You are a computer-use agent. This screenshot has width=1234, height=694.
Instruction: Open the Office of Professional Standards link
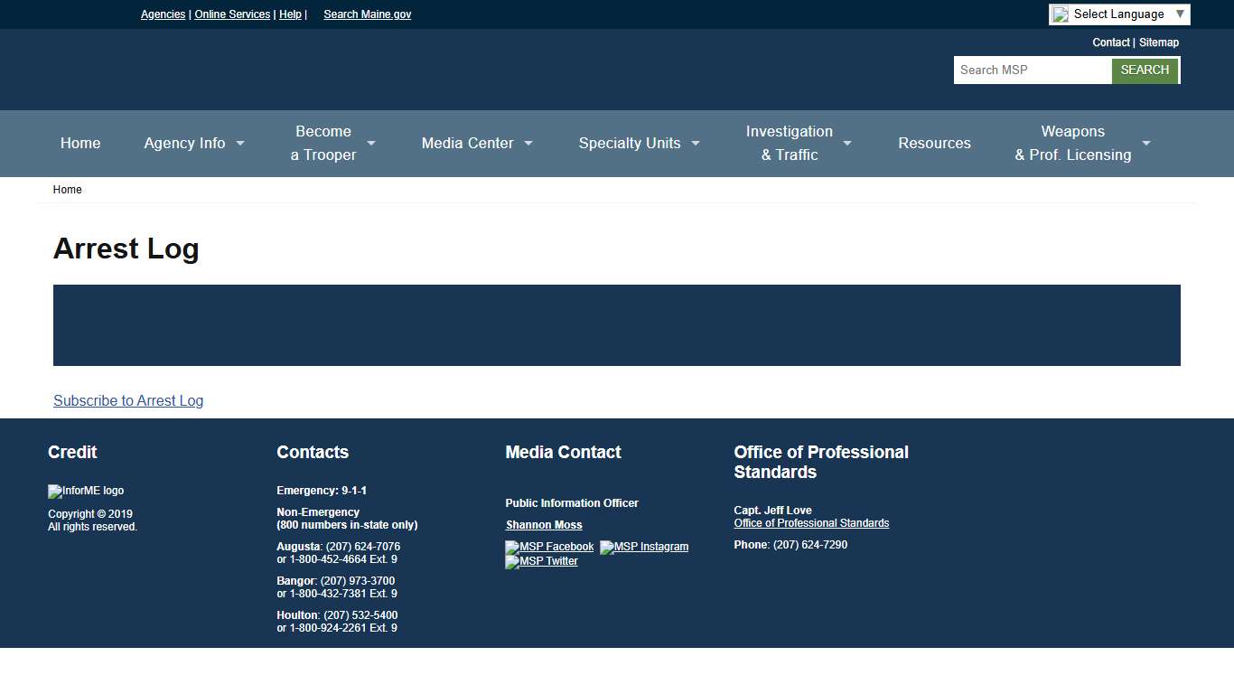[x=811, y=522]
